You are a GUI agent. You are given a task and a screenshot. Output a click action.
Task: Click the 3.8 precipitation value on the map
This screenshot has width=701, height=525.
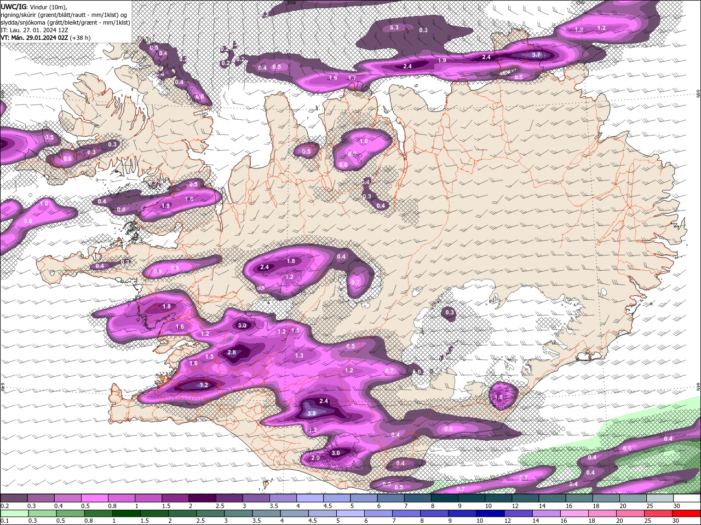coord(312,413)
